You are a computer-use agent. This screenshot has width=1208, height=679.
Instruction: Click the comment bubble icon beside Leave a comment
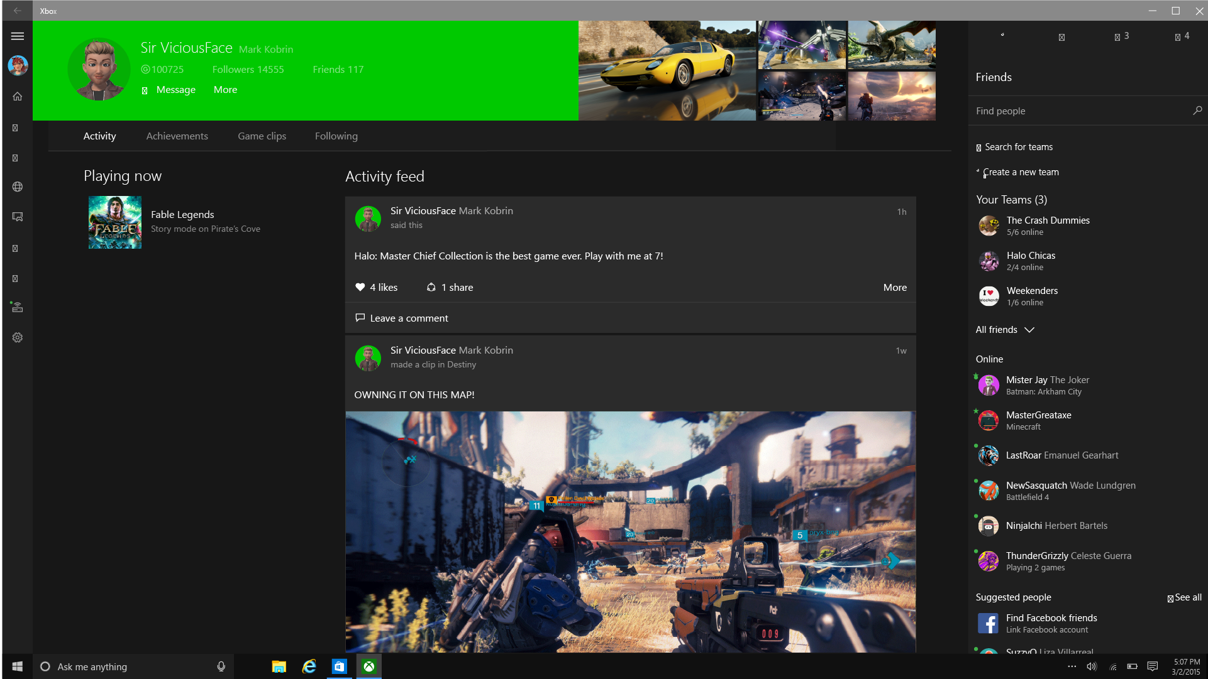click(x=360, y=318)
